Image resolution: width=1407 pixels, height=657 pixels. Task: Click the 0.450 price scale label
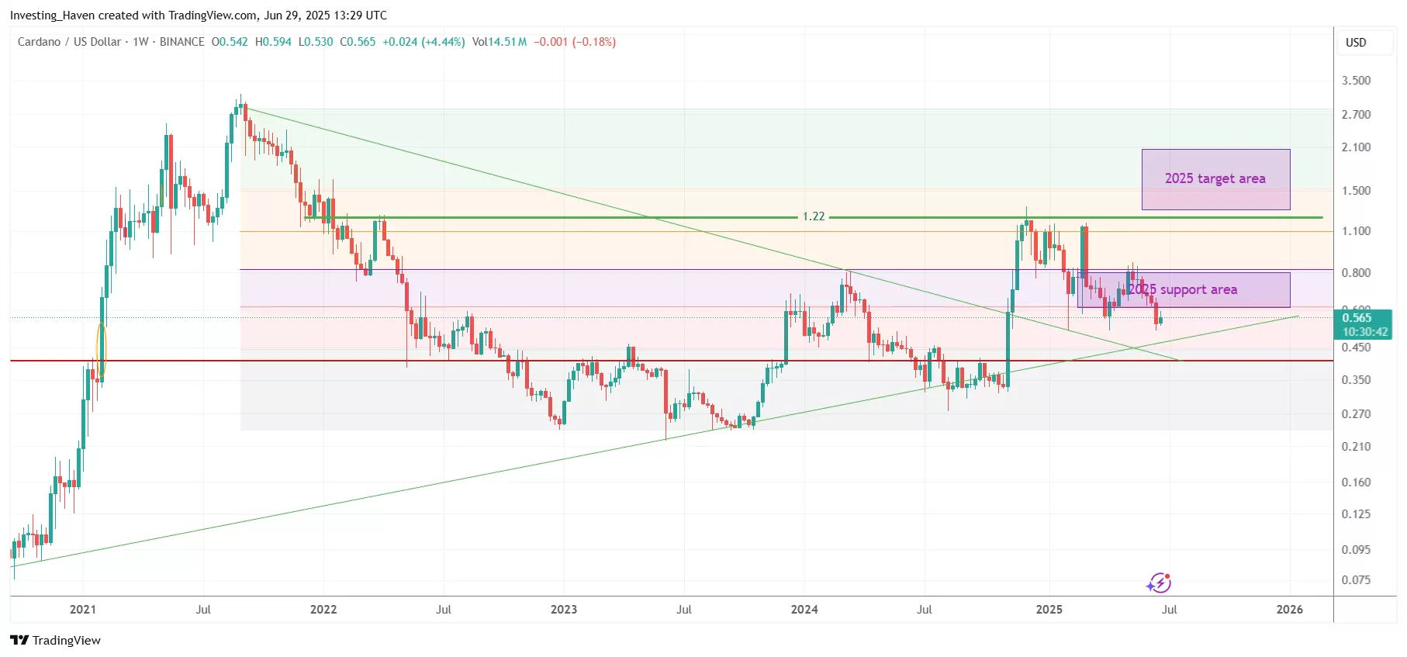pyautogui.click(x=1357, y=348)
